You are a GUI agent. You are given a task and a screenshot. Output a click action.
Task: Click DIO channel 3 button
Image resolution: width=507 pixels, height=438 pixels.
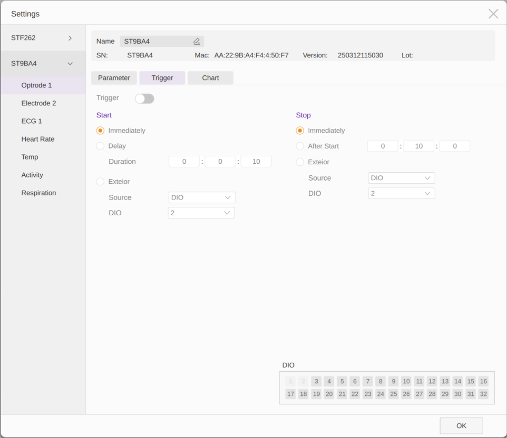pos(316,381)
